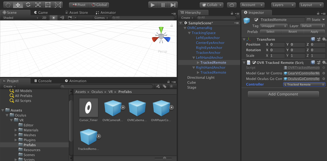Select the Scale tool
The height and width of the screenshot is (161, 327).
38,5
